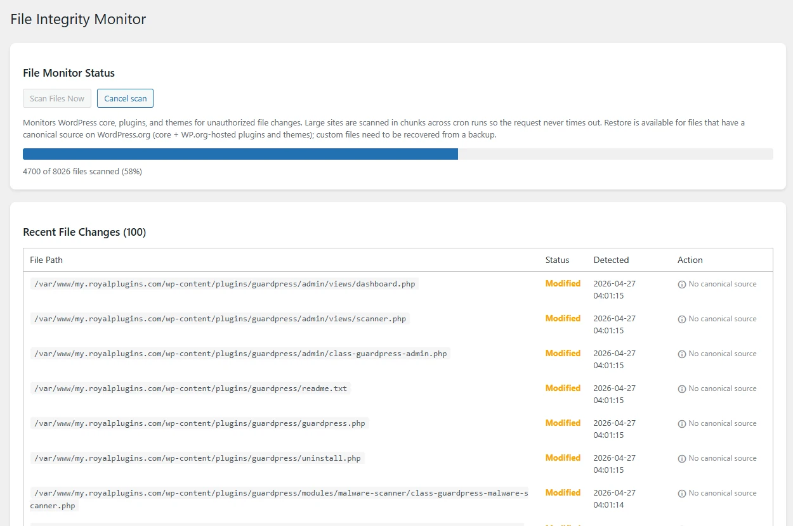
Task: Click info icon in dashboard.php row
Action: point(682,285)
